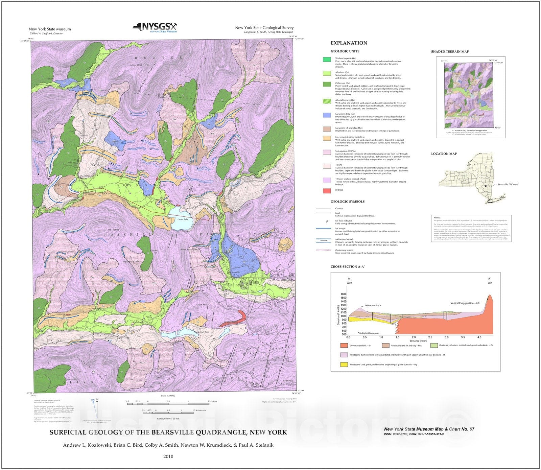This screenshot has height=470, width=541.
Task: Click 'New York State Museum Map & Chart No. 67'
Action: click(429, 429)
